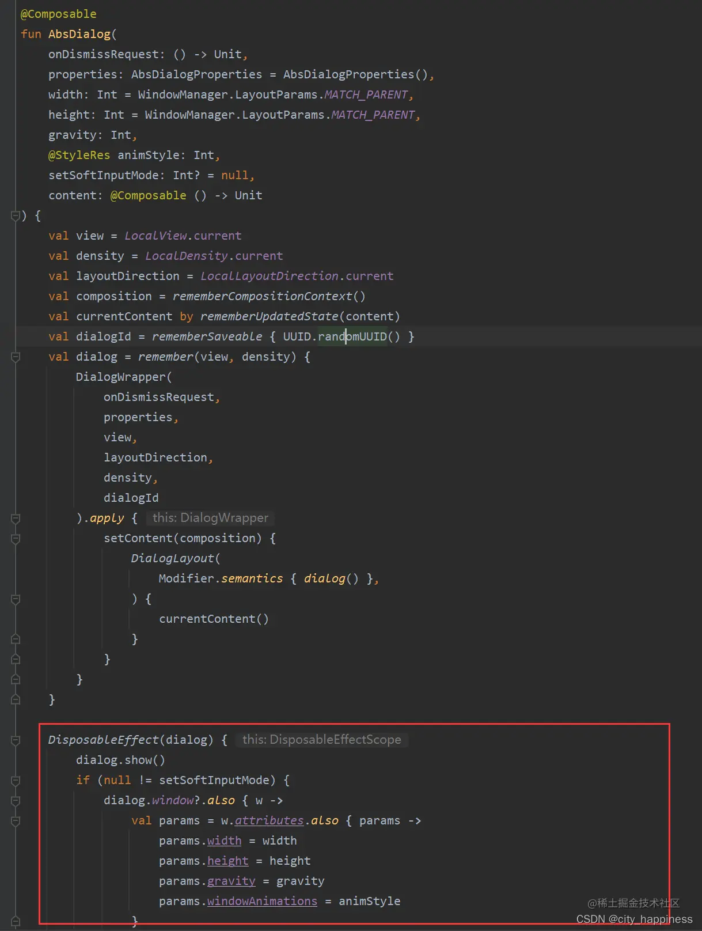Viewport: 702px width, 931px height.
Task: Click the '@StyleRes' annotation
Action: [79, 155]
